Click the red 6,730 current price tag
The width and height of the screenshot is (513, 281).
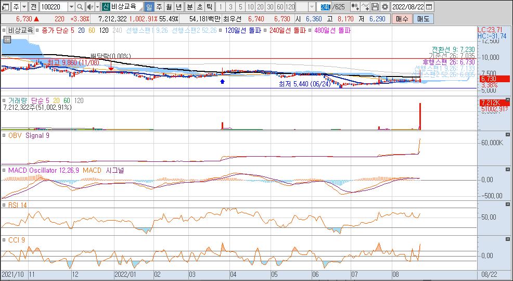click(x=494, y=79)
